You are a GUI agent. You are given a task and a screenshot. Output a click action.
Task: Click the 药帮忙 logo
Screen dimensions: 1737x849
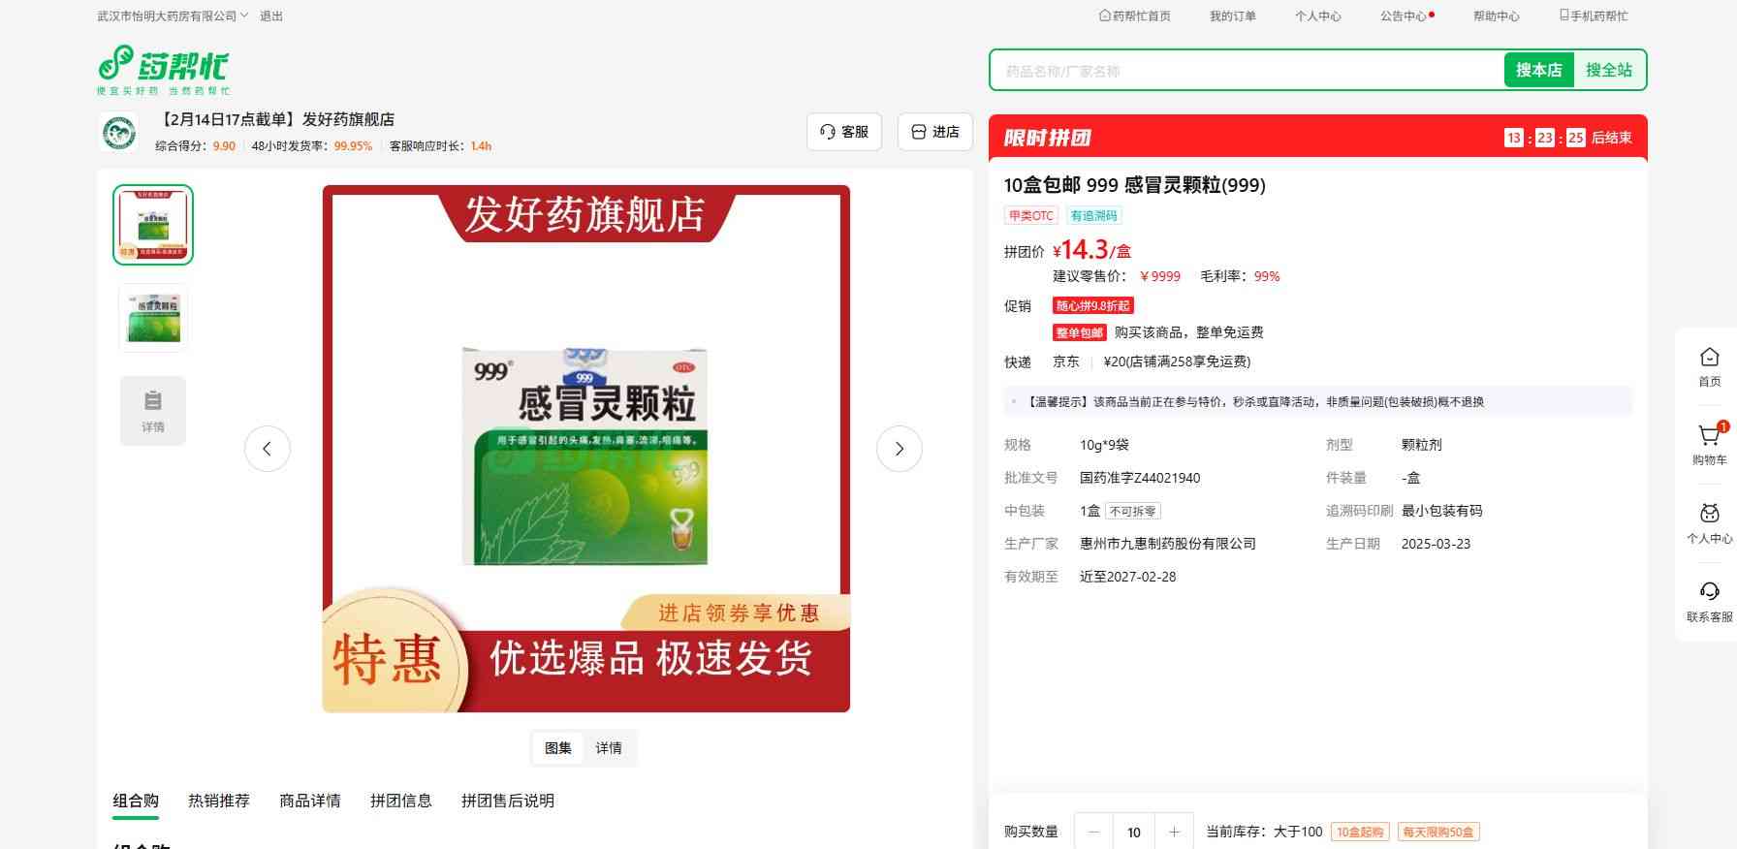[163, 70]
